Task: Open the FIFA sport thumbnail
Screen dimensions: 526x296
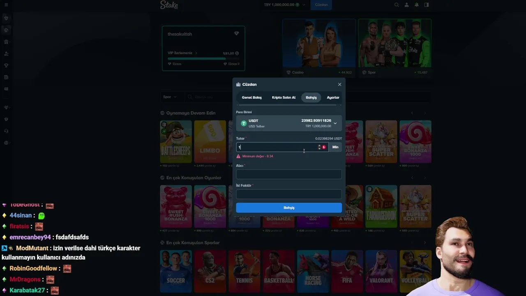Action: [x=347, y=271]
